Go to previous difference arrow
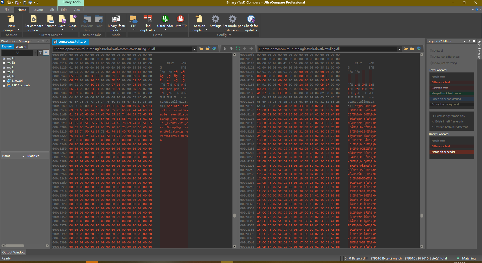 231,49
